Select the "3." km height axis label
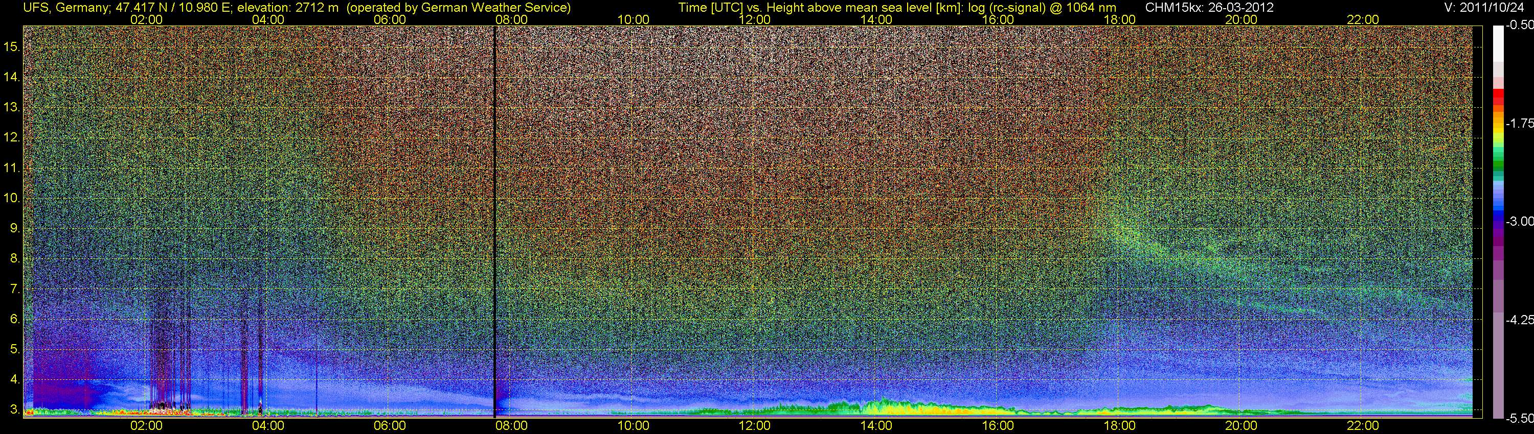1534x434 pixels. tap(15, 409)
